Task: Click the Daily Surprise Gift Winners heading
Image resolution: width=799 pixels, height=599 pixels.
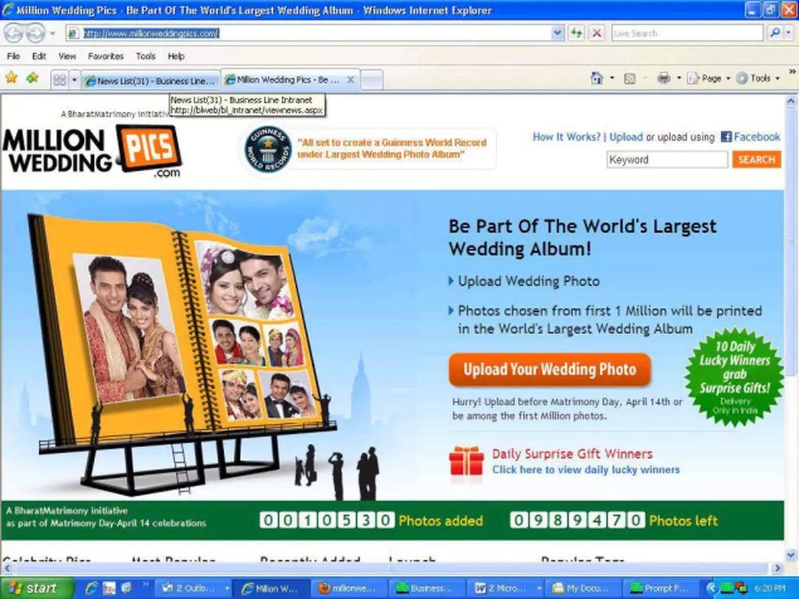Action: point(572,454)
